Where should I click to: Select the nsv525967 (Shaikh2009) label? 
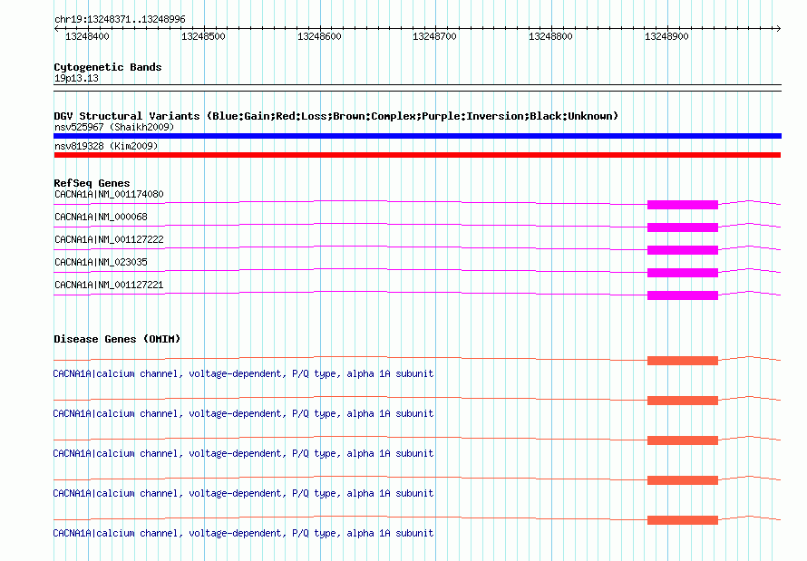(114, 127)
